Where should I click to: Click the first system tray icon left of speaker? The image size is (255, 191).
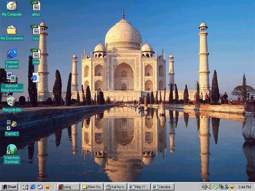(x=204, y=187)
